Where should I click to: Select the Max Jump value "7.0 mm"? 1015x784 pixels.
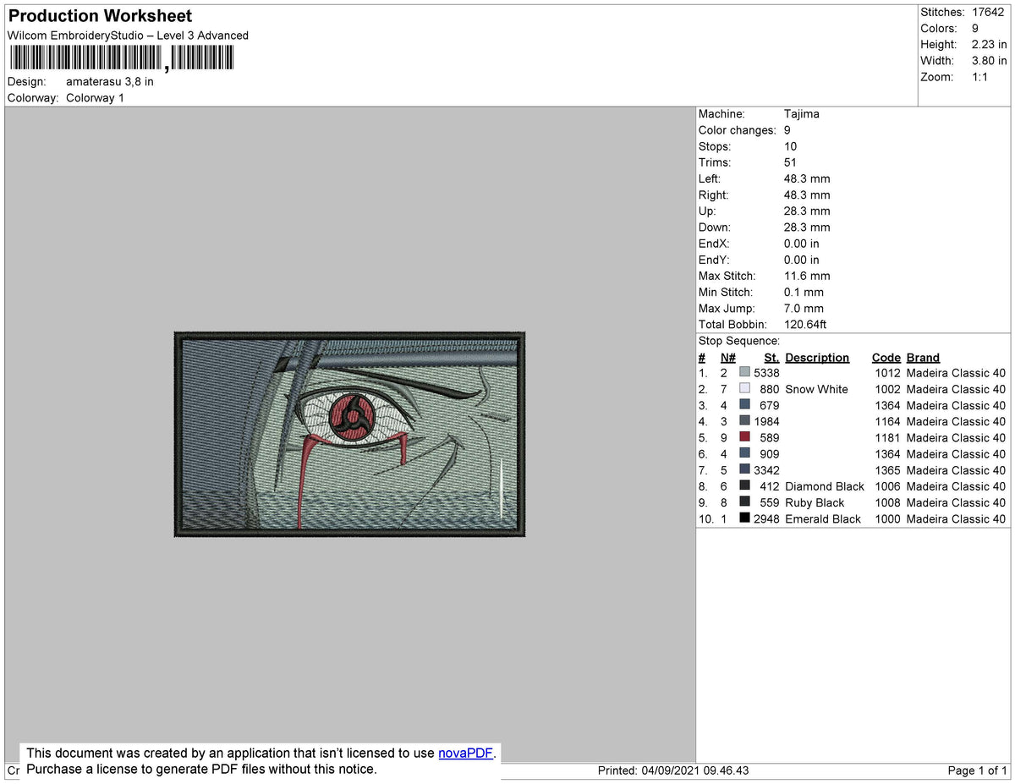coord(804,309)
